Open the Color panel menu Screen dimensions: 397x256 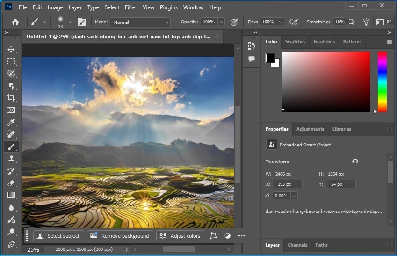[x=390, y=42]
